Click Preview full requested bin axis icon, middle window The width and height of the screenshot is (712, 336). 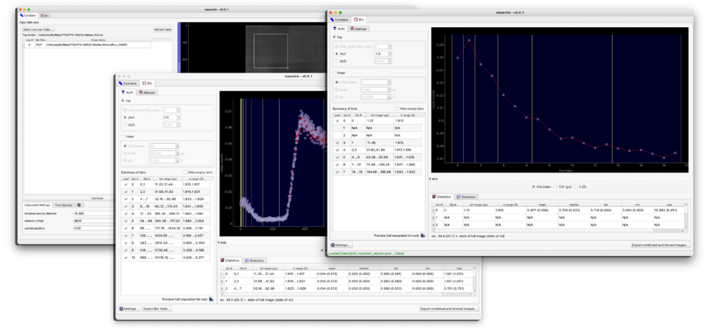point(210,299)
